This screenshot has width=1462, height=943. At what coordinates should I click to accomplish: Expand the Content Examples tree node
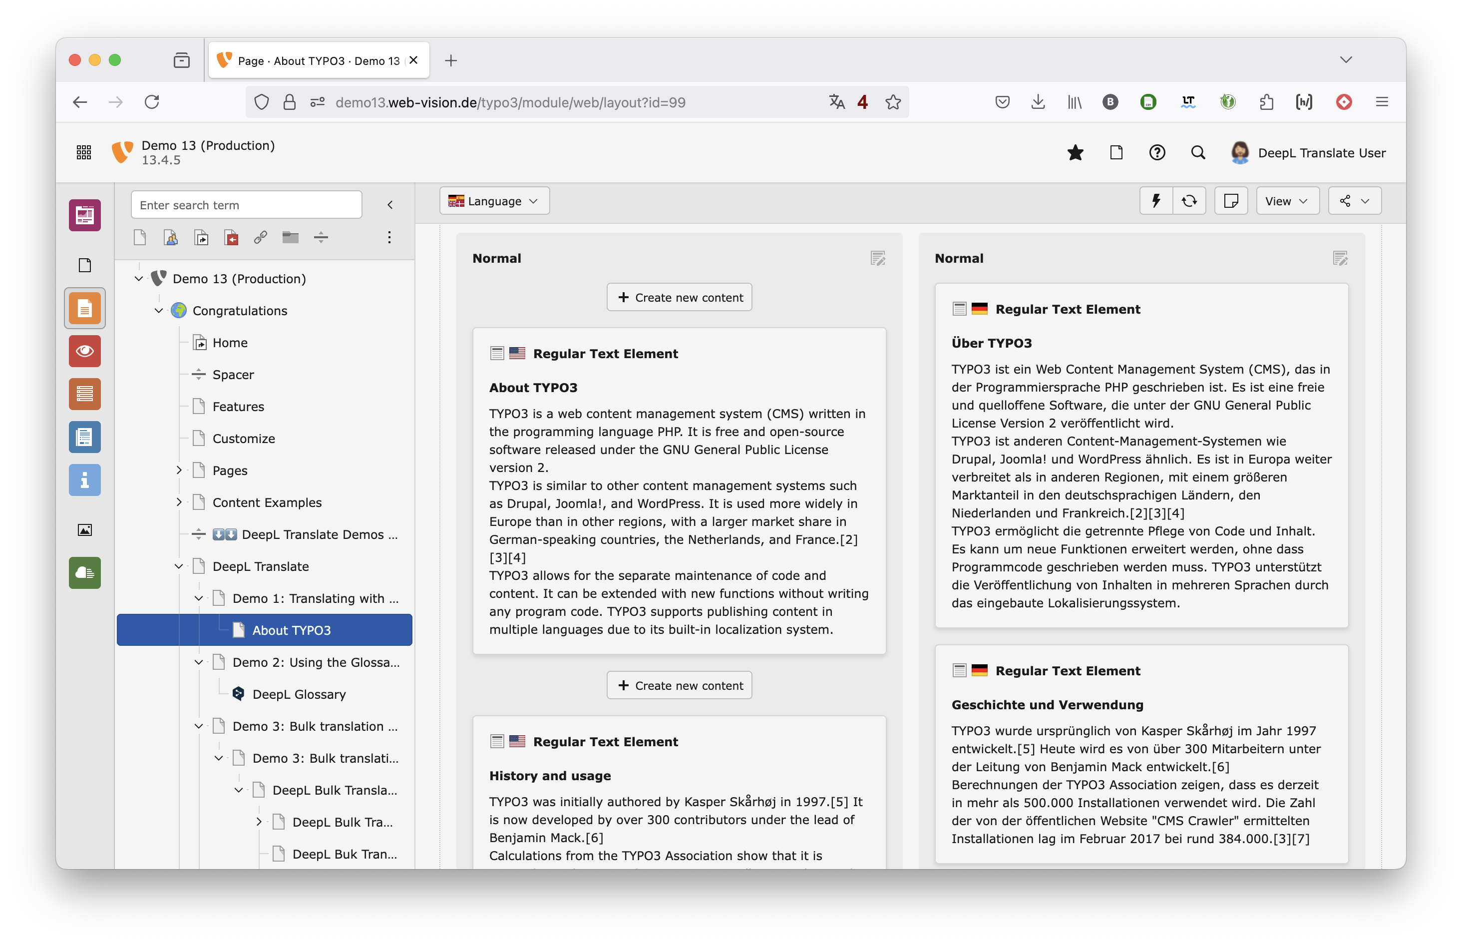179,502
